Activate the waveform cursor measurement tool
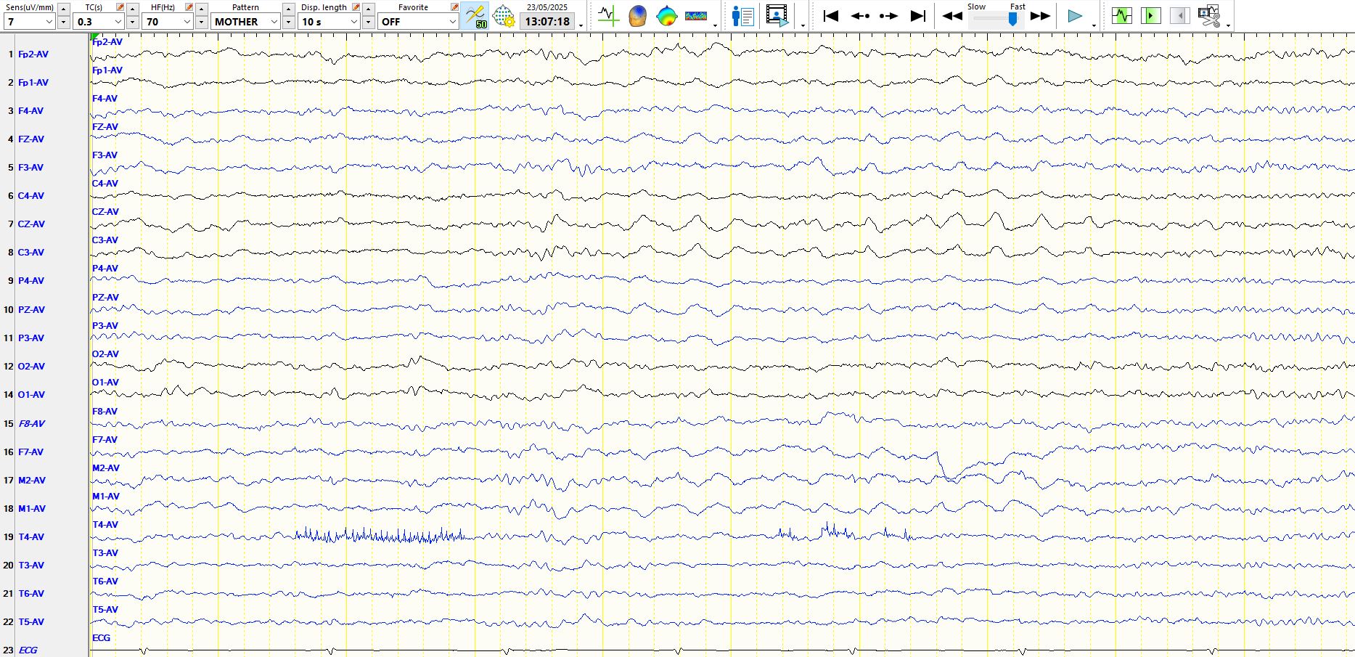This screenshot has width=1355, height=657. 607,15
